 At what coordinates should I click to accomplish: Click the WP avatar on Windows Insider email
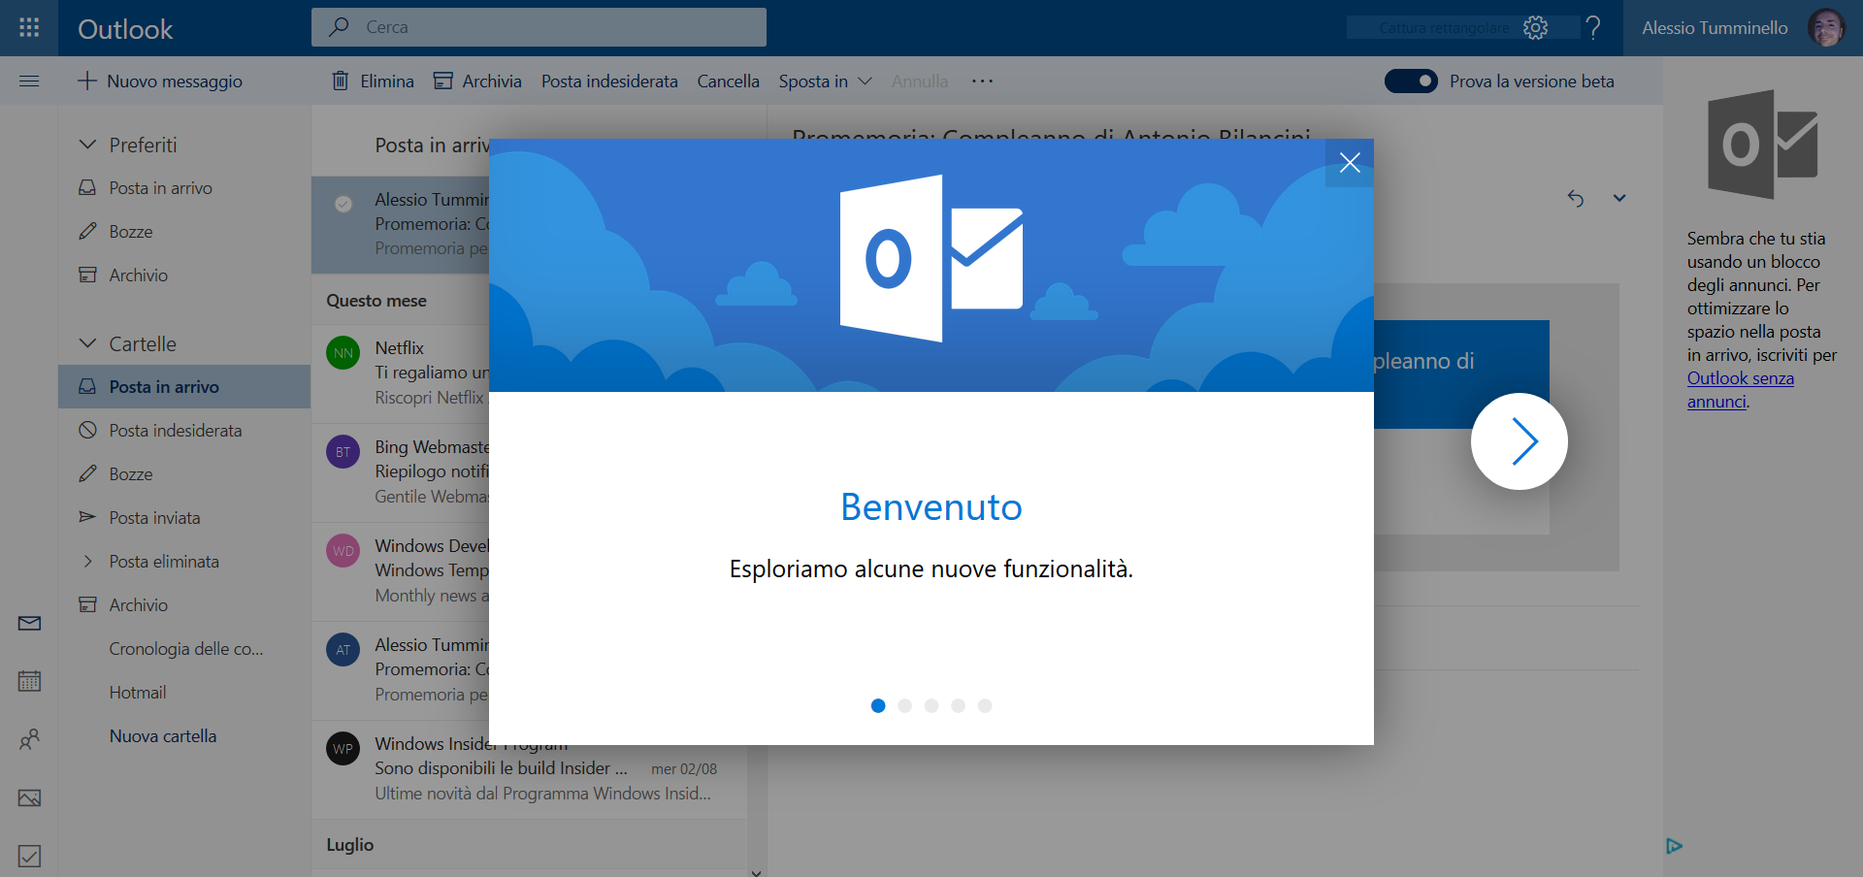(343, 749)
